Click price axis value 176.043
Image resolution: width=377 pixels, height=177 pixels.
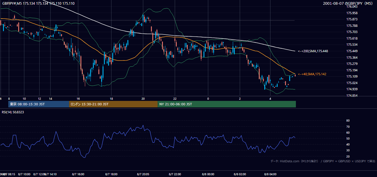pyautogui.click(x=352, y=6)
